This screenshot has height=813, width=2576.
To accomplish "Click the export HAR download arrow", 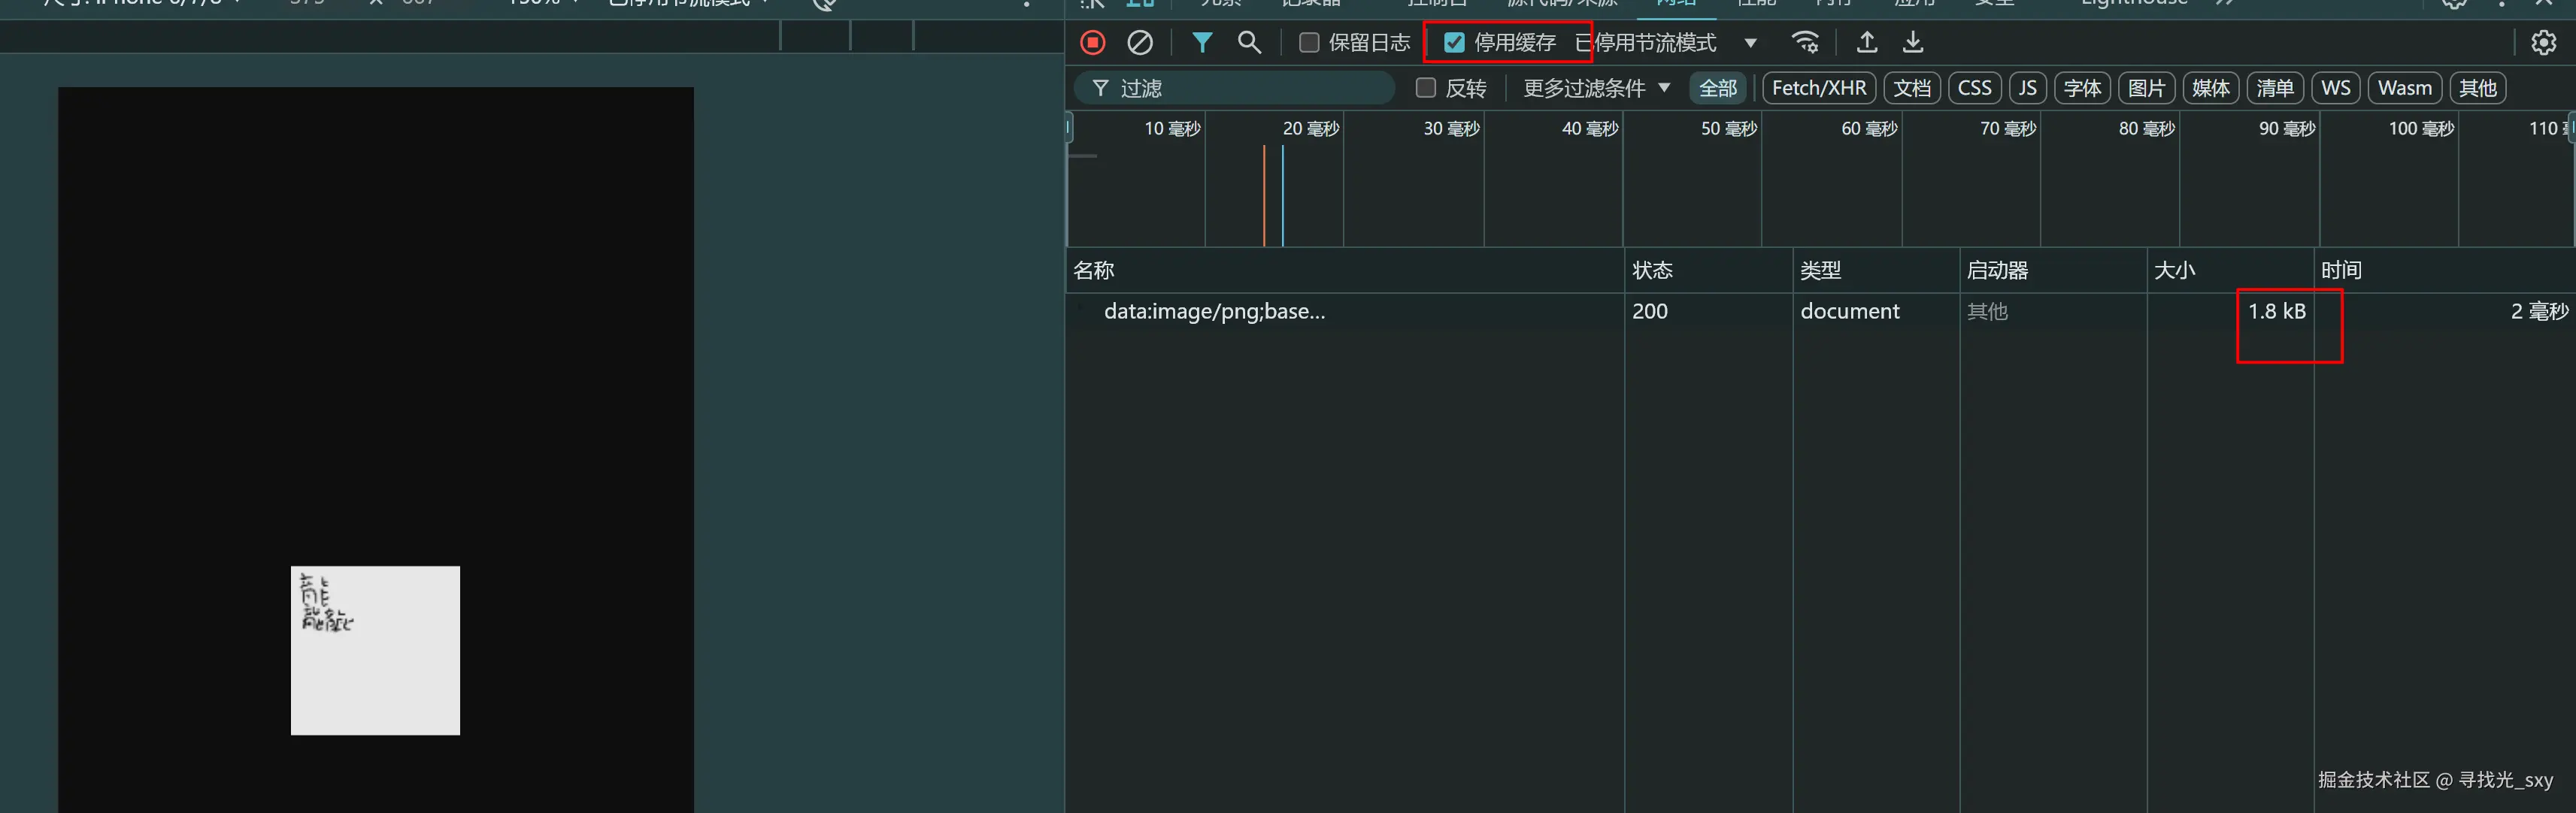I will (x=1912, y=43).
